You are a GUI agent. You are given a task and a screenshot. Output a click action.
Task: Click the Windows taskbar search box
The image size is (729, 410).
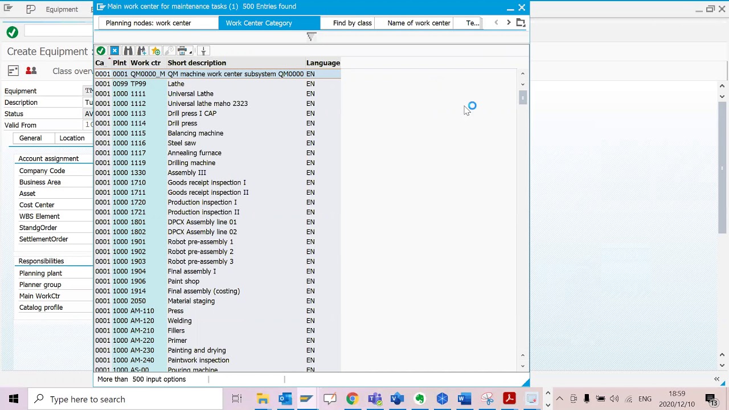point(125,399)
